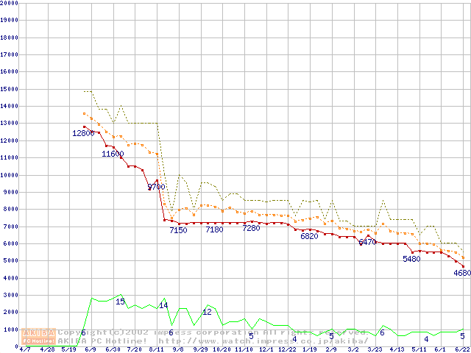Viewport: 471px width, 353px height.
Task: Select the 11600 price label
Action: [x=113, y=154]
